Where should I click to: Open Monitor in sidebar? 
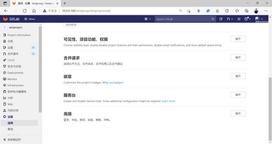click(12, 79)
